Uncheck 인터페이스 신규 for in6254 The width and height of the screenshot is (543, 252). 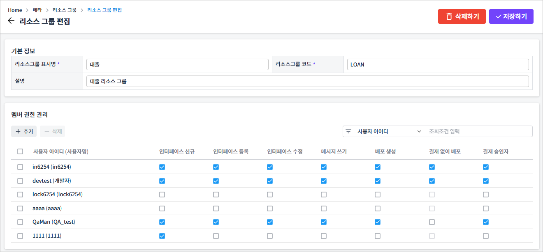coord(162,167)
